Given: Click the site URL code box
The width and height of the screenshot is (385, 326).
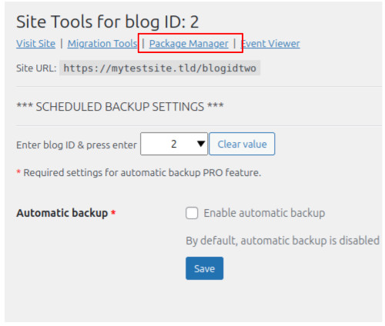Looking at the screenshot, I should pyautogui.click(x=159, y=68).
